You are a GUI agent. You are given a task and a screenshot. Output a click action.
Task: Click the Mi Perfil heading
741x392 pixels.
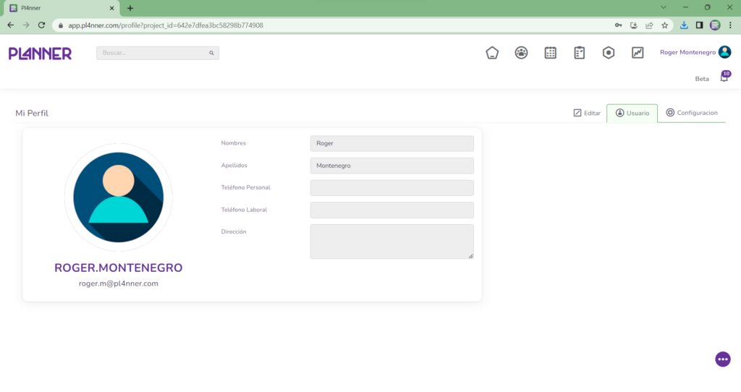[x=32, y=114]
